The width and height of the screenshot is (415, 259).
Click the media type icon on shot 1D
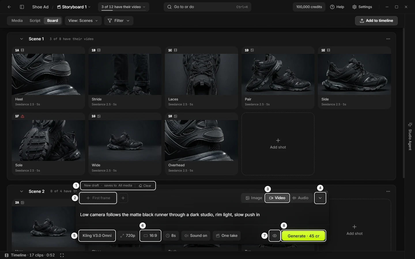pyautogui.click(x=252, y=50)
